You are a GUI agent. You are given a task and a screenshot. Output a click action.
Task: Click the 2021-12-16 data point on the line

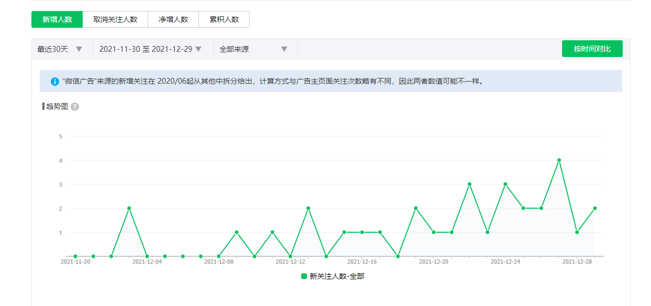coord(362,232)
